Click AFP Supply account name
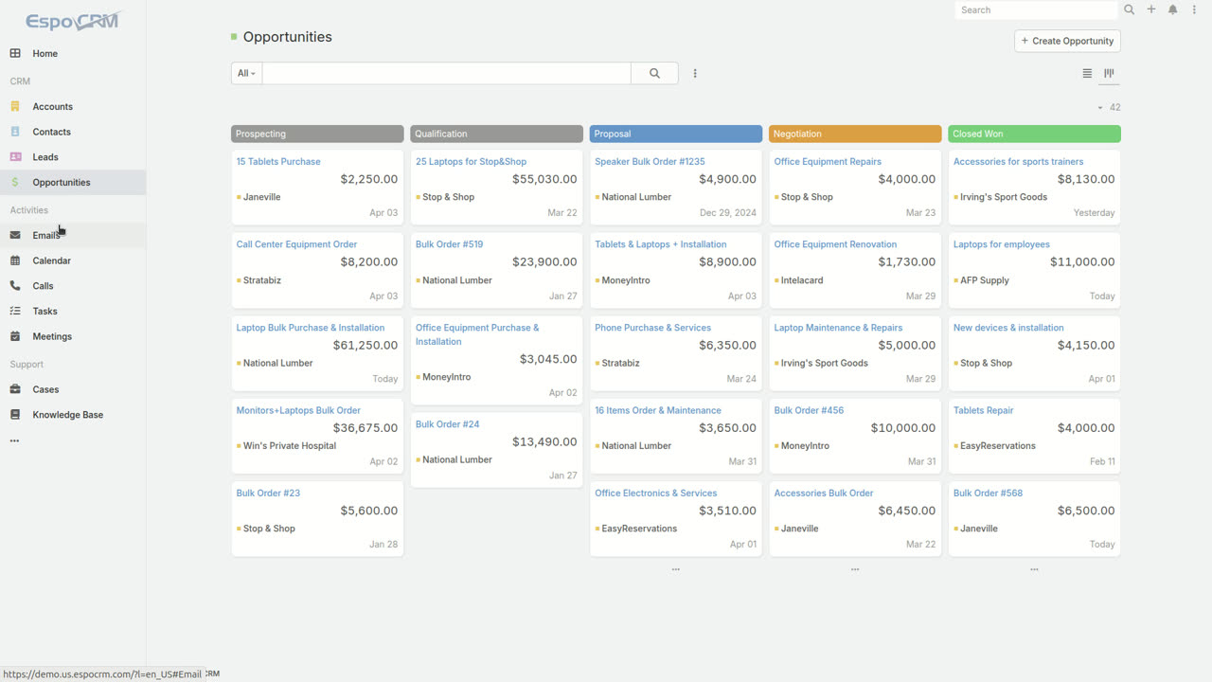The image size is (1212, 682). pos(985,280)
